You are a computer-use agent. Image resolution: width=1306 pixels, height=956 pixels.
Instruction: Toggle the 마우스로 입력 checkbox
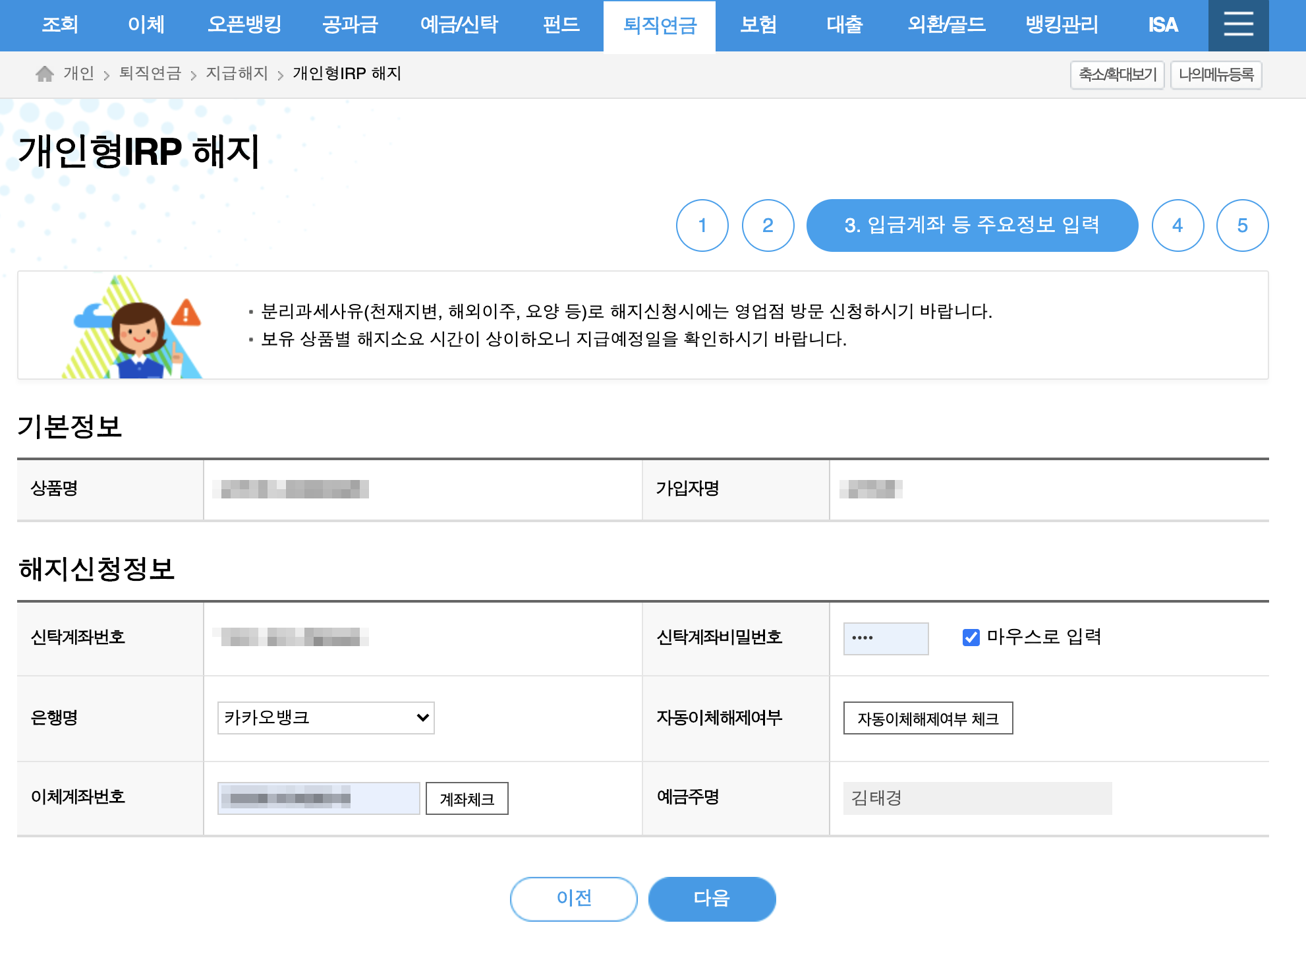pos(971,638)
